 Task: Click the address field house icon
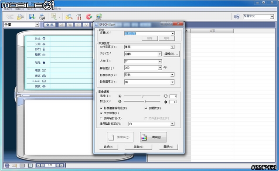tap(44, 62)
